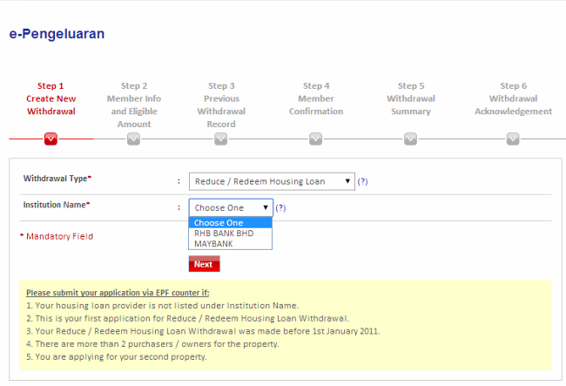Click note 1 about housing loan provider not listed
This screenshot has height=386, width=566.
[163, 306]
